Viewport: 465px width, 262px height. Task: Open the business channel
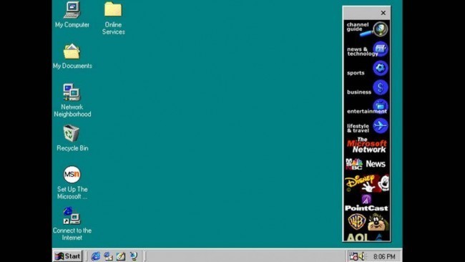pyautogui.click(x=367, y=88)
